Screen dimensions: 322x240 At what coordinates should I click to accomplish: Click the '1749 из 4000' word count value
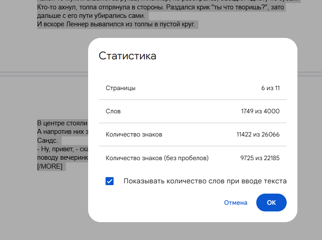pyautogui.click(x=260, y=111)
